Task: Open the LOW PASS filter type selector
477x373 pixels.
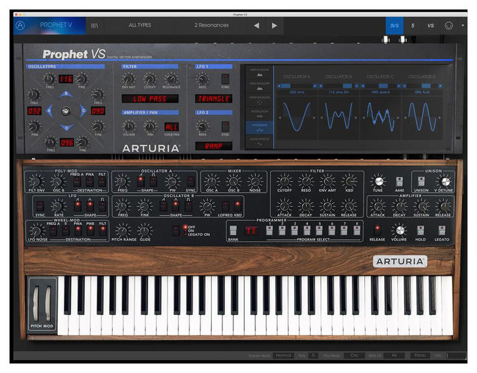Action: (149, 99)
